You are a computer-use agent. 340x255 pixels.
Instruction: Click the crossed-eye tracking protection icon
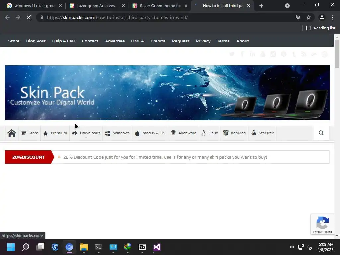[298, 17]
